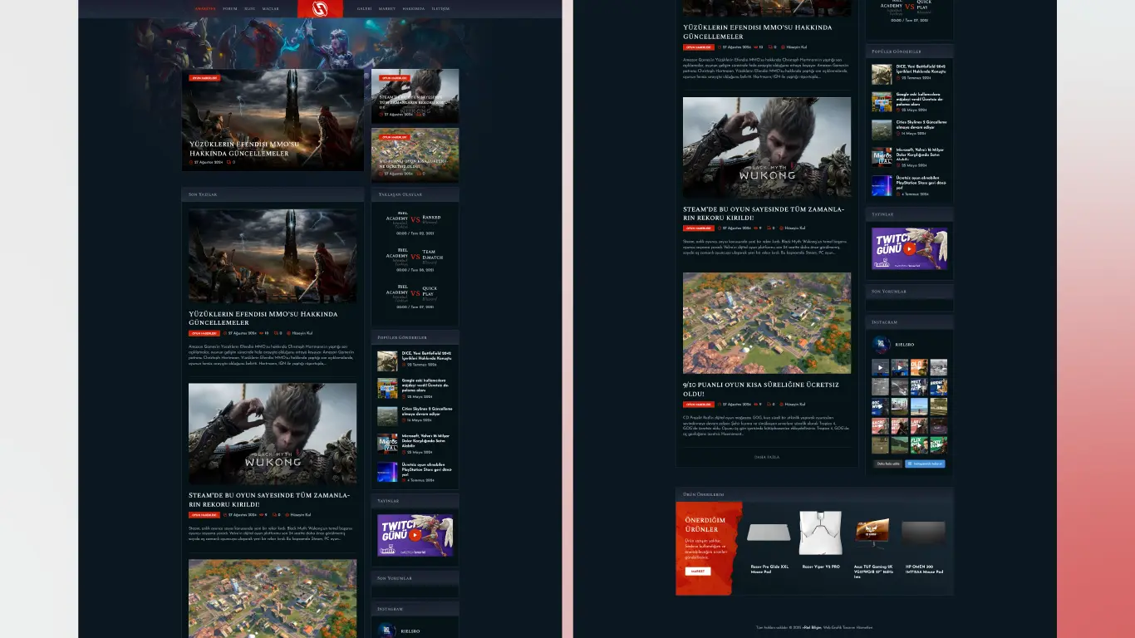Open the small hero card about Steam record
The image size is (1135, 638).
click(415, 96)
